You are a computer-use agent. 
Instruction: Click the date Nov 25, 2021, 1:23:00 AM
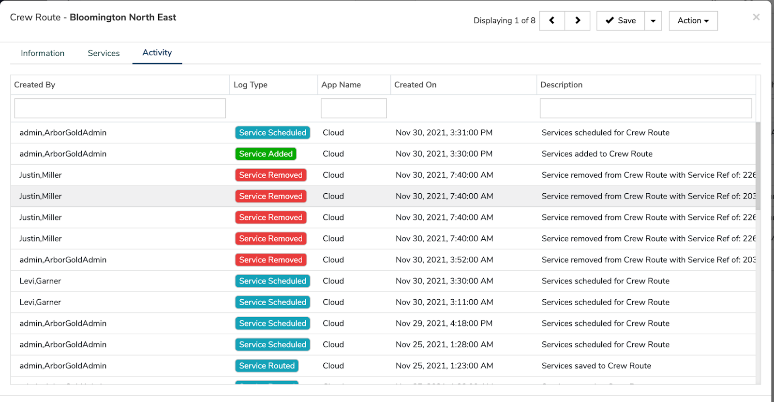click(445, 366)
